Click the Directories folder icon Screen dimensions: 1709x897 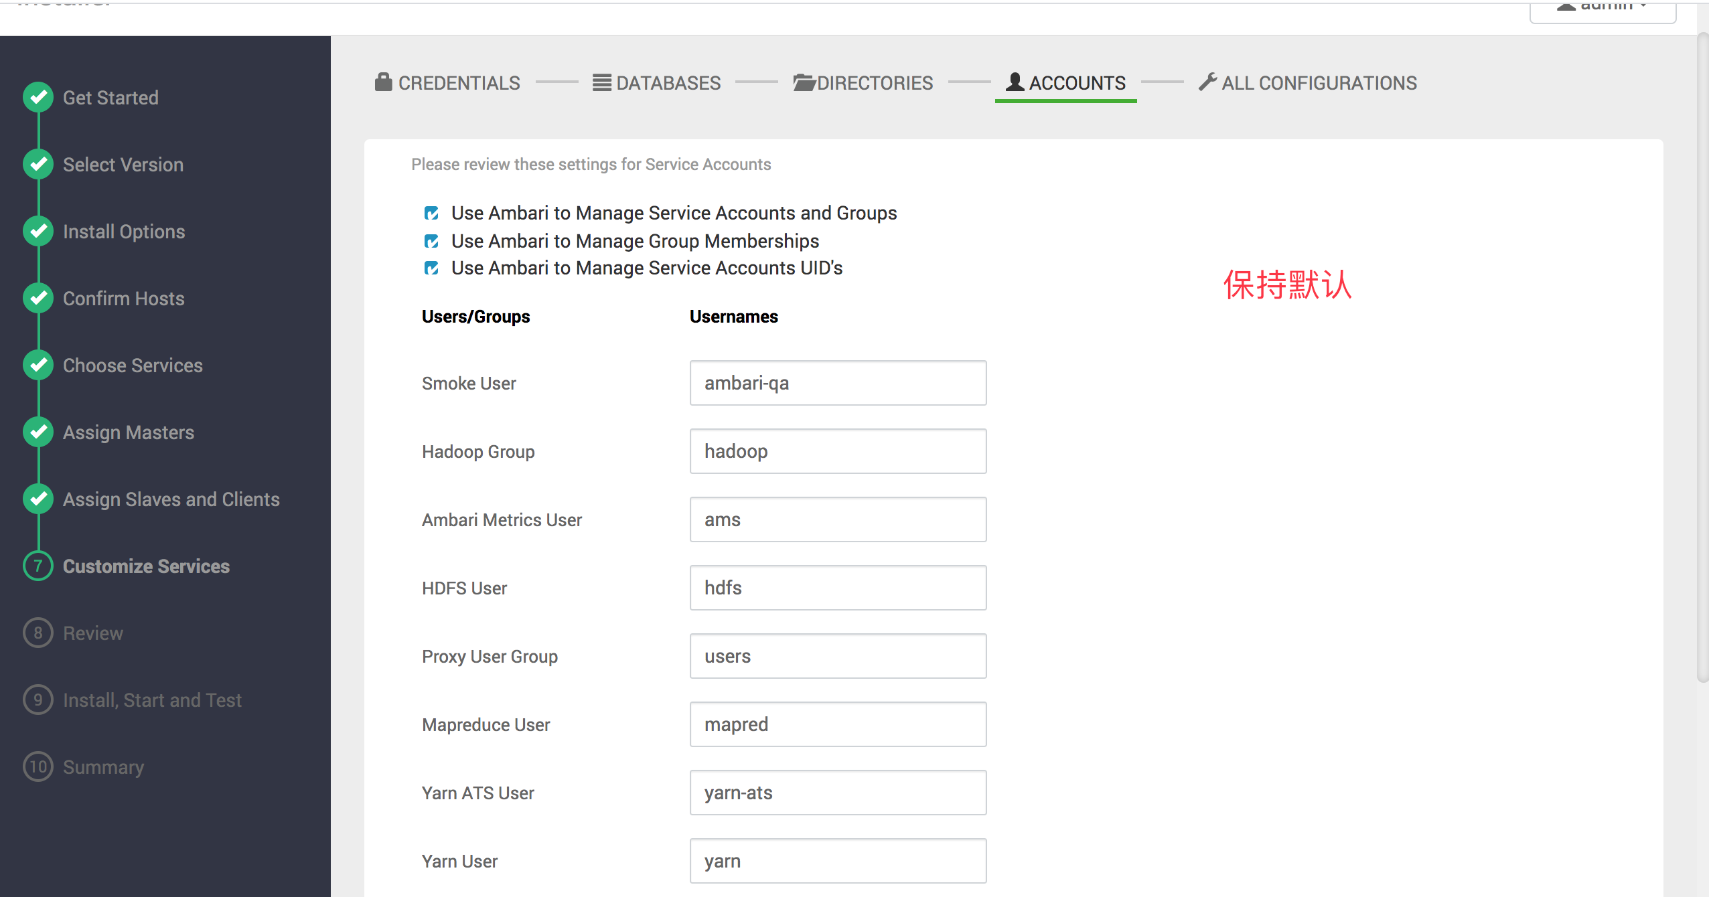pos(804,82)
